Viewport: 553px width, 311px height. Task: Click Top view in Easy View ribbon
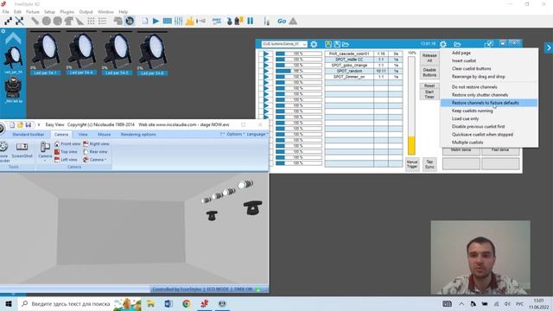point(66,152)
